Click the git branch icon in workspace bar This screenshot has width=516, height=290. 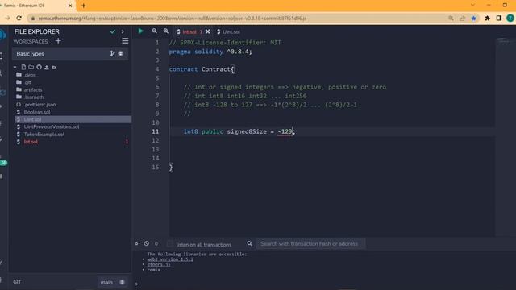click(x=113, y=53)
